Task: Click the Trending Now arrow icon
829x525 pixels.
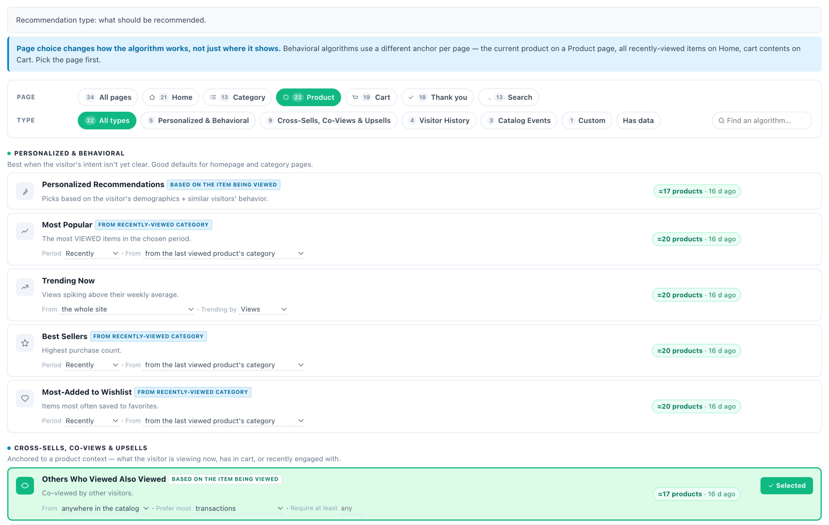Action: 25,287
